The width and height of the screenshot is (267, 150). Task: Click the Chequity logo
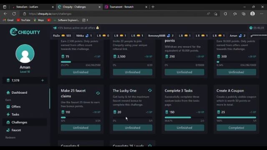[x=25, y=32]
